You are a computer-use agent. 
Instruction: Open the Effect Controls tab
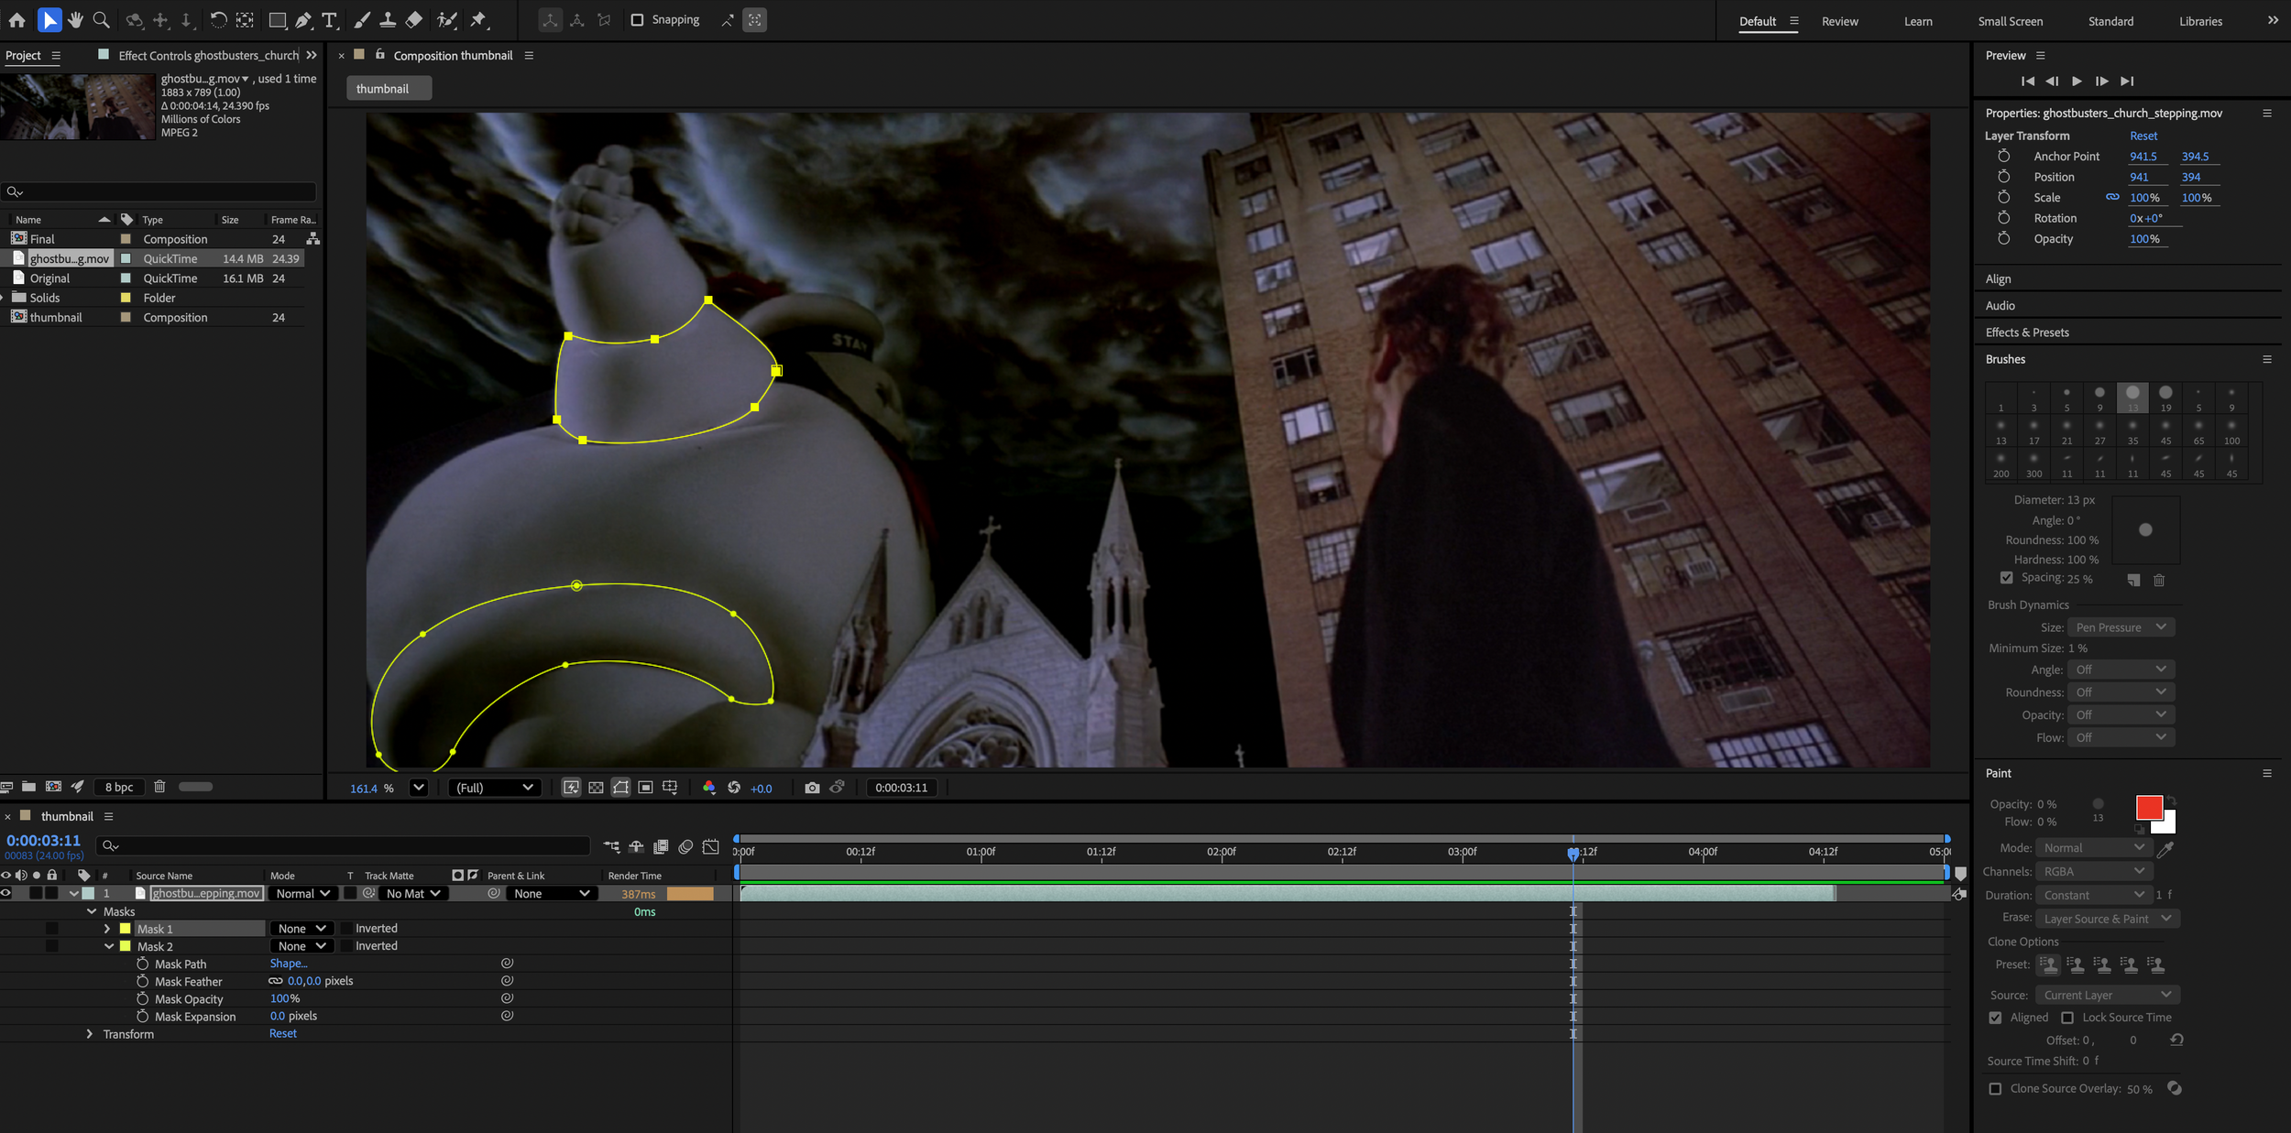point(208,56)
